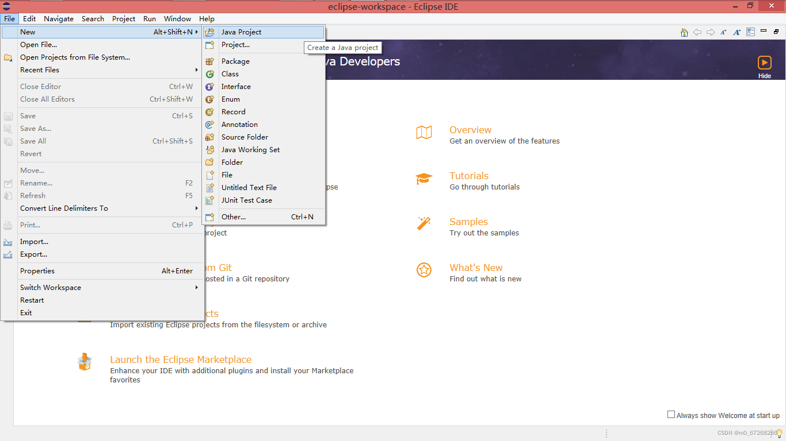Click the Annotation @ icon
786x441 pixels.
point(210,125)
